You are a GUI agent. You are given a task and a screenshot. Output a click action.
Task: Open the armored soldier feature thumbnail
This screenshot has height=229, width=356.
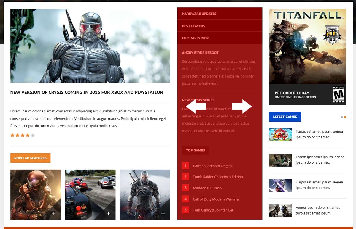coord(36,195)
